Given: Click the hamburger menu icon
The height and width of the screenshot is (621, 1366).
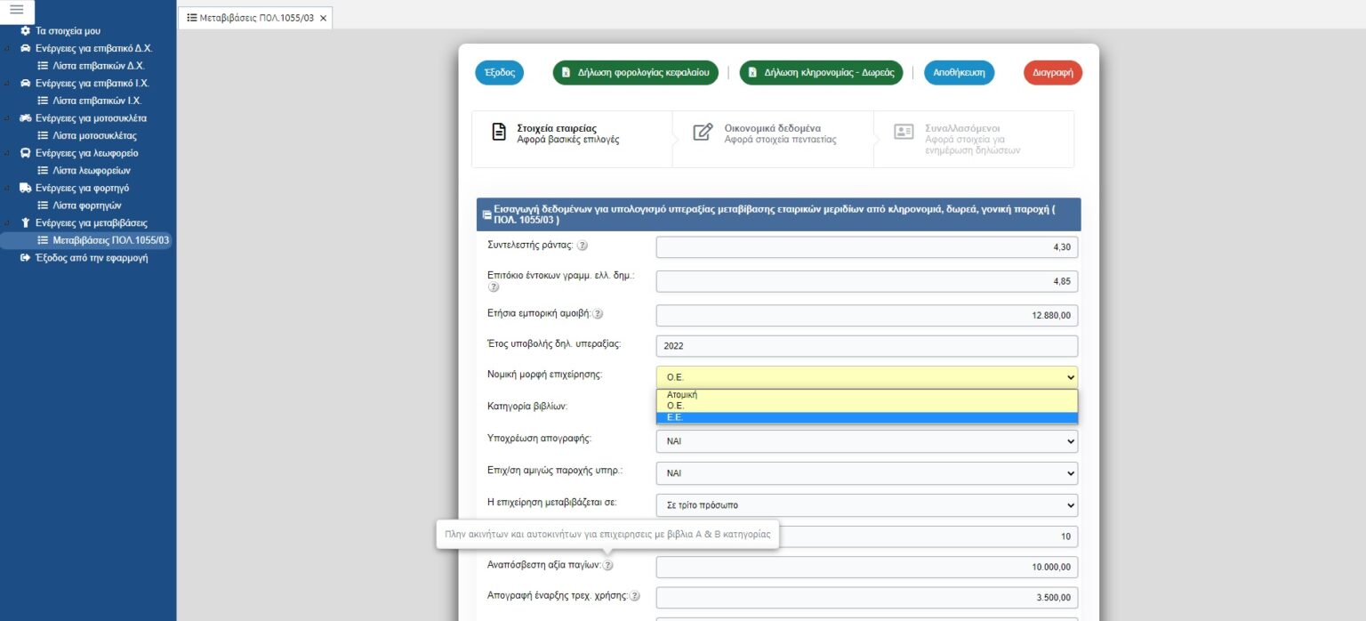Looking at the screenshot, I should click(x=16, y=10).
